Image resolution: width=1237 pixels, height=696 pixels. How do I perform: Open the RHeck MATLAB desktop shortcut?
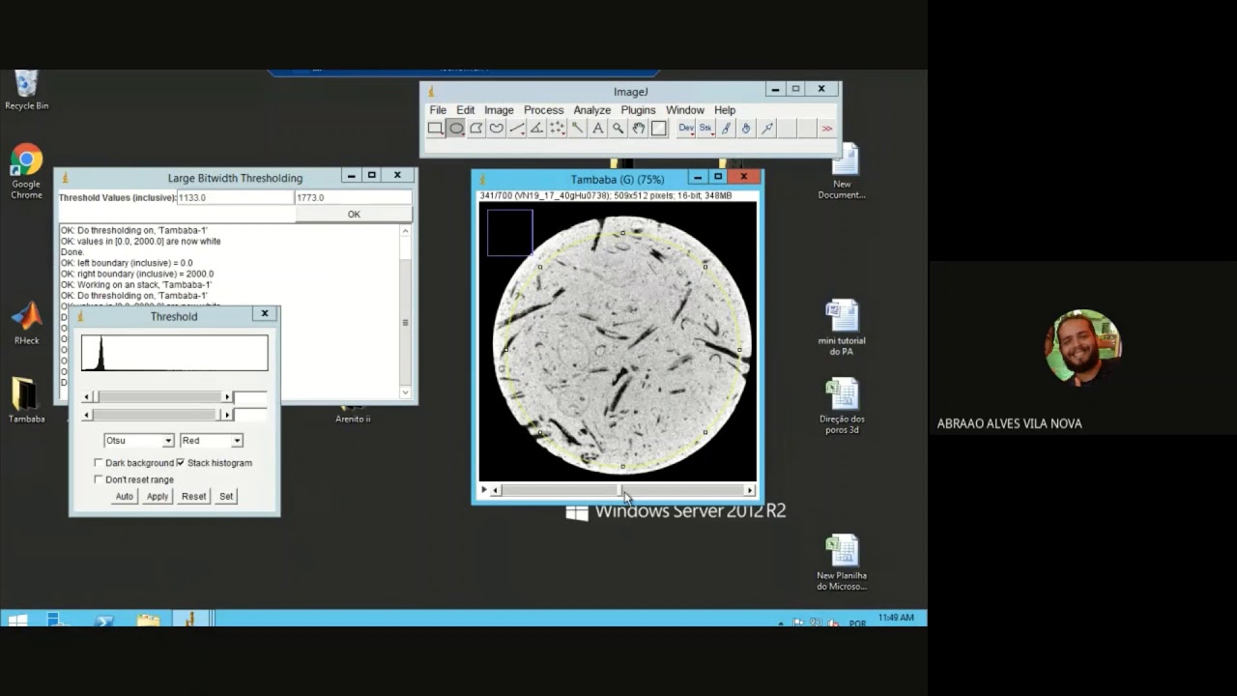26,324
